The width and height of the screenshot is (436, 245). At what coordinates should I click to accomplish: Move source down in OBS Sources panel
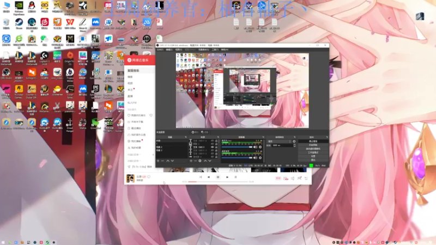point(210,161)
